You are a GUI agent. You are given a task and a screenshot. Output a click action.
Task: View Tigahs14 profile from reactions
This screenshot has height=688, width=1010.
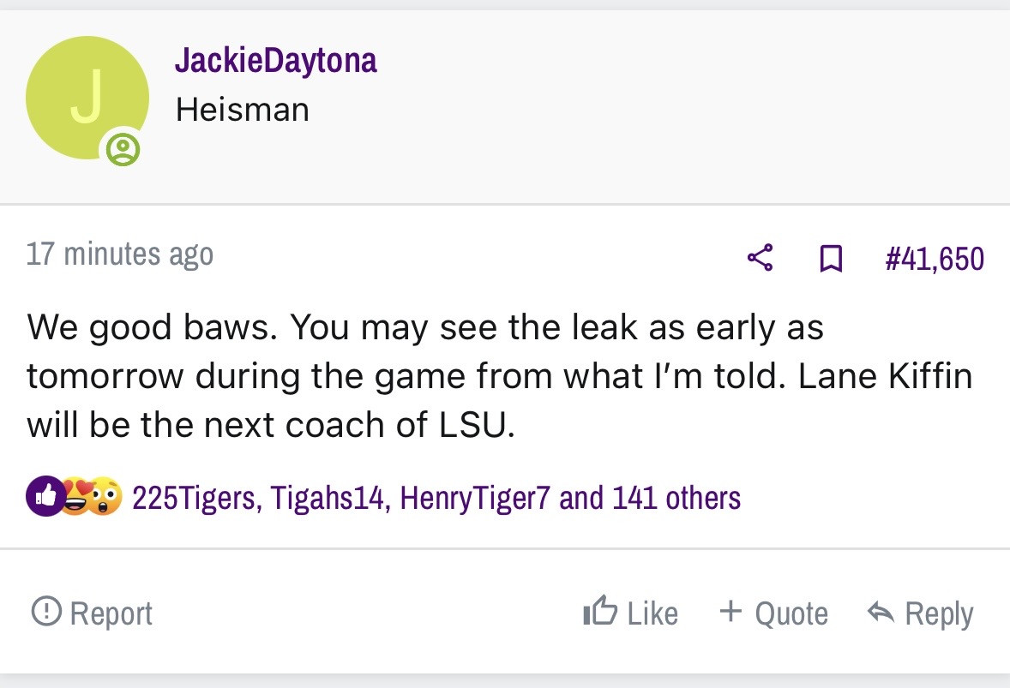pos(327,498)
